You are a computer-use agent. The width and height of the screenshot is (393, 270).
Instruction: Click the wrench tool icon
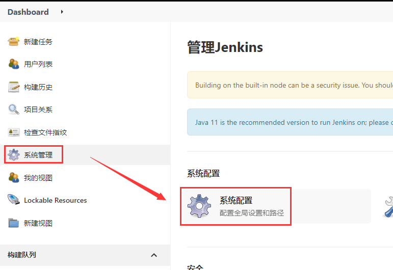click(x=388, y=207)
